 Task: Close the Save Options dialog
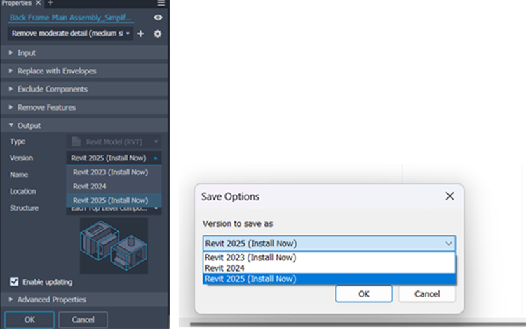tap(450, 196)
